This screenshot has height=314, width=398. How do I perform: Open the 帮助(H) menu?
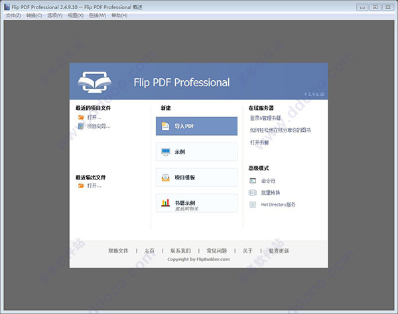(119, 15)
